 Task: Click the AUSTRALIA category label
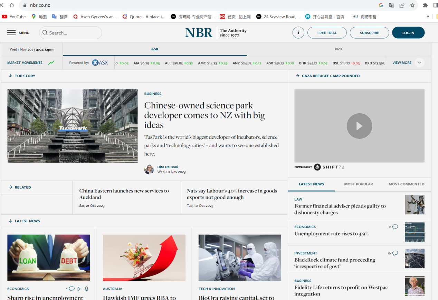113,289
